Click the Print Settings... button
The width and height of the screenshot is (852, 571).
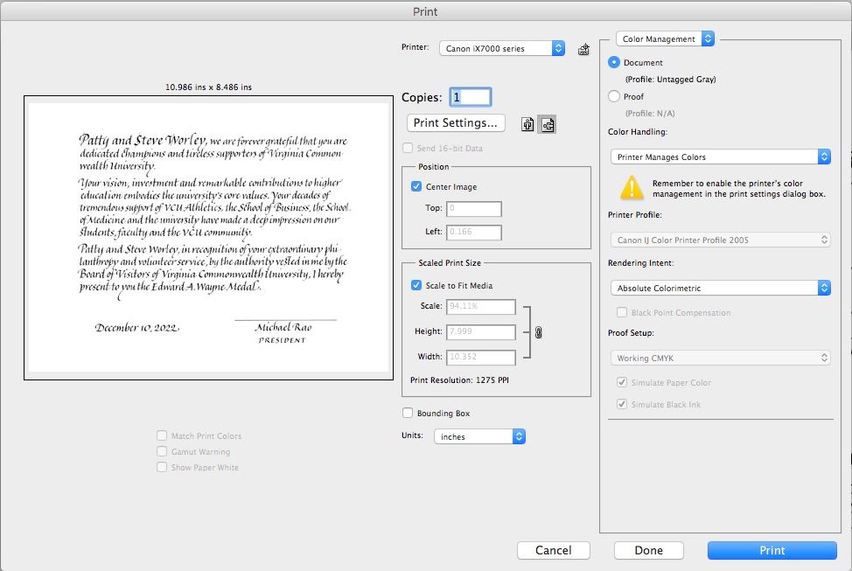[x=456, y=123]
